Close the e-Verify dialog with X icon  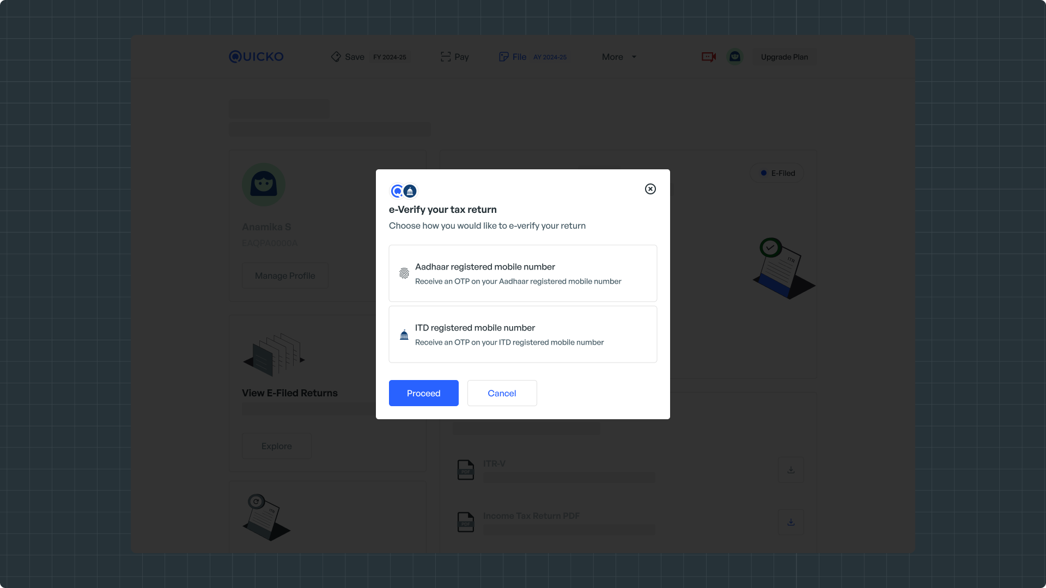point(650,189)
